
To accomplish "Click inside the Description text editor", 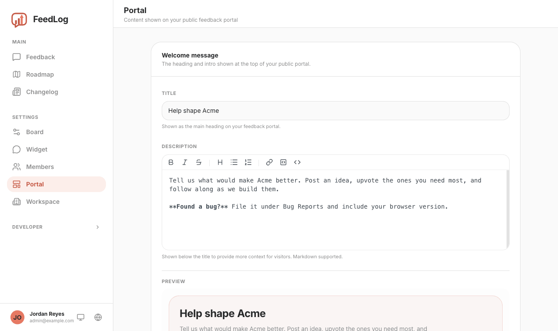I will point(334,210).
